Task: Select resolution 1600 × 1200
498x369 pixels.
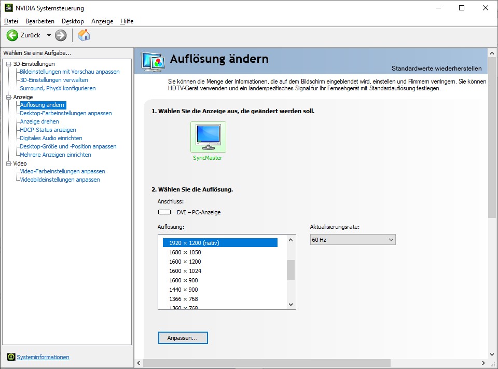Action: (x=220, y=262)
